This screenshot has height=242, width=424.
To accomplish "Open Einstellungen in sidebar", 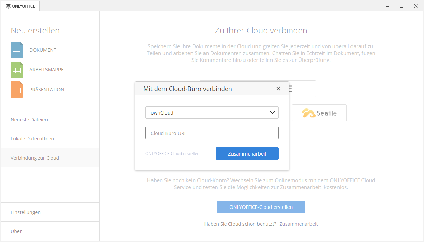I will tap(50, 212).
